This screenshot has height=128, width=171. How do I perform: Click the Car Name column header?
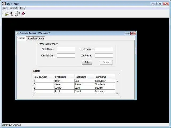point(105,77)
